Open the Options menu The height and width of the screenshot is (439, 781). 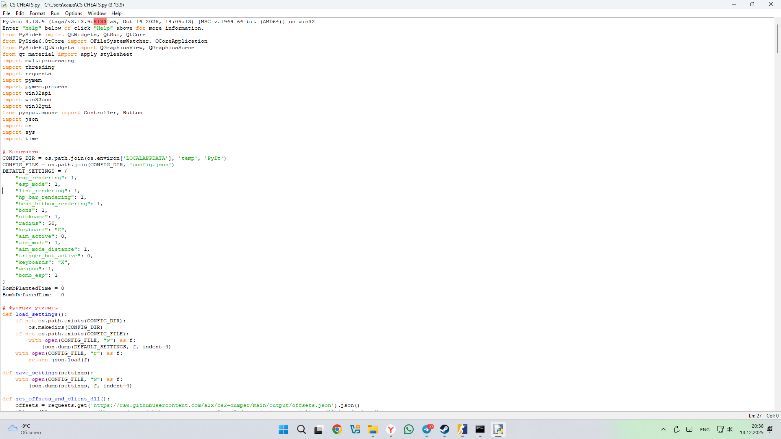[74, 13]
